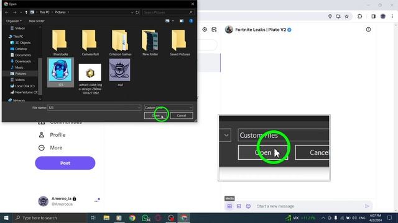Open the emoji picker icon
398x223 pixels.
248,206
